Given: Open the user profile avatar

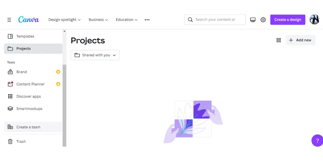Looking at the screenshot, I should point(314,20).
